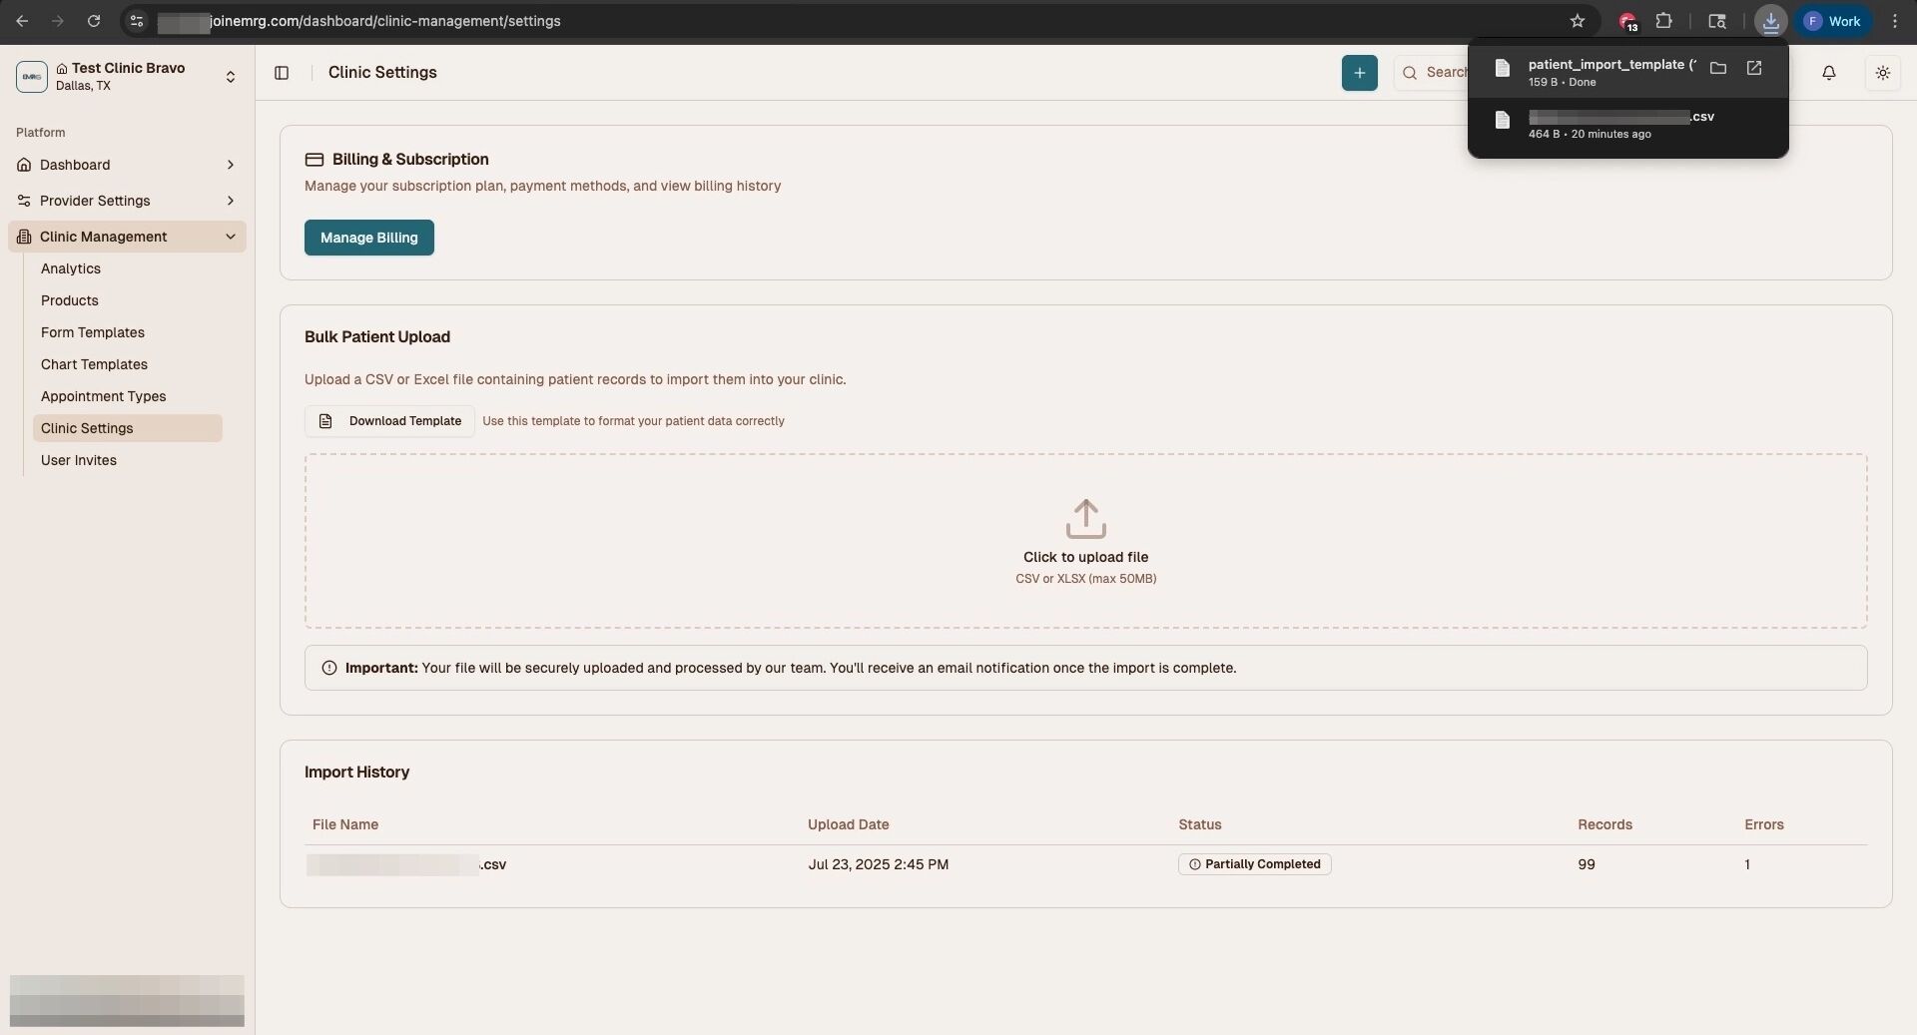The width and height of the screenshot is (1917, 1035).
Task: Focus the Search field
Action: [1431, 73]
